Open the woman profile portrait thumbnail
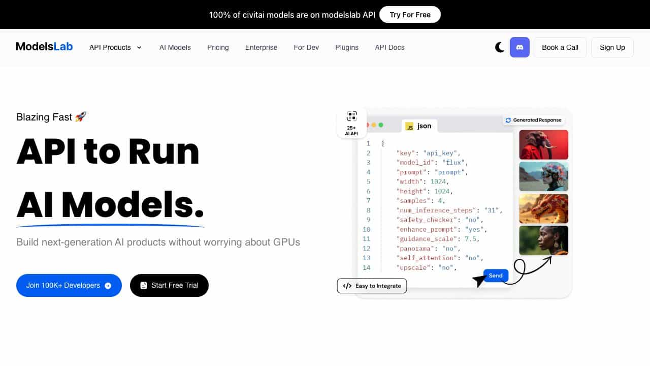This screenshot has width=650, height=366. pyautogui.click(x=544, y=240)
